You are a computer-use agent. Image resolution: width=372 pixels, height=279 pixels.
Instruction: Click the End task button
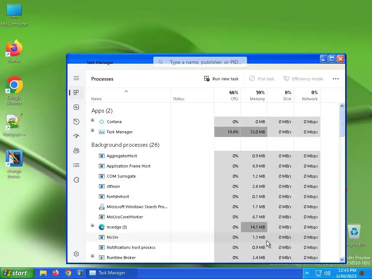pyautogui.click(x=262, y=78)
